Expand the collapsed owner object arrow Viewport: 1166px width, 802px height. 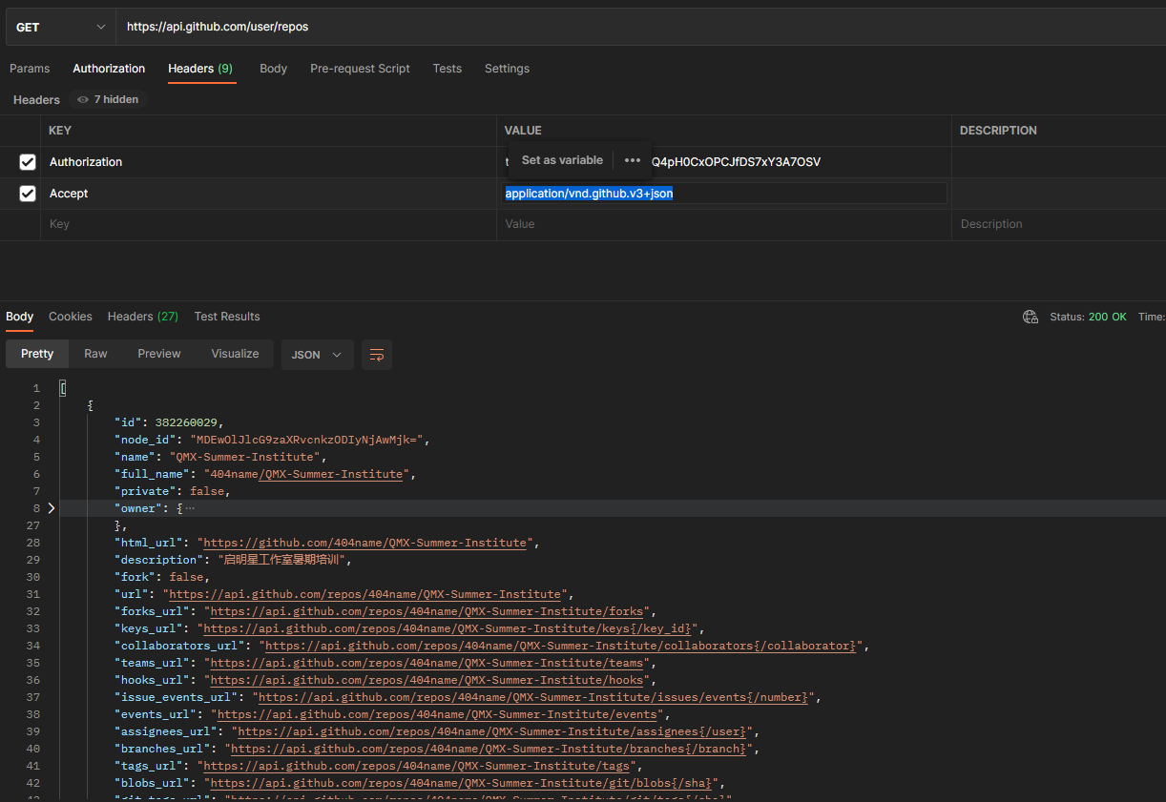tap(52, 508)
